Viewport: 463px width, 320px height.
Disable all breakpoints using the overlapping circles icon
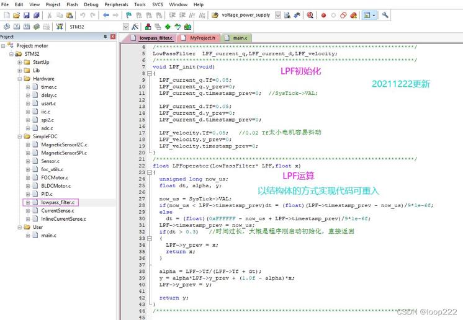pyautogui.click(x=343, y=16)
